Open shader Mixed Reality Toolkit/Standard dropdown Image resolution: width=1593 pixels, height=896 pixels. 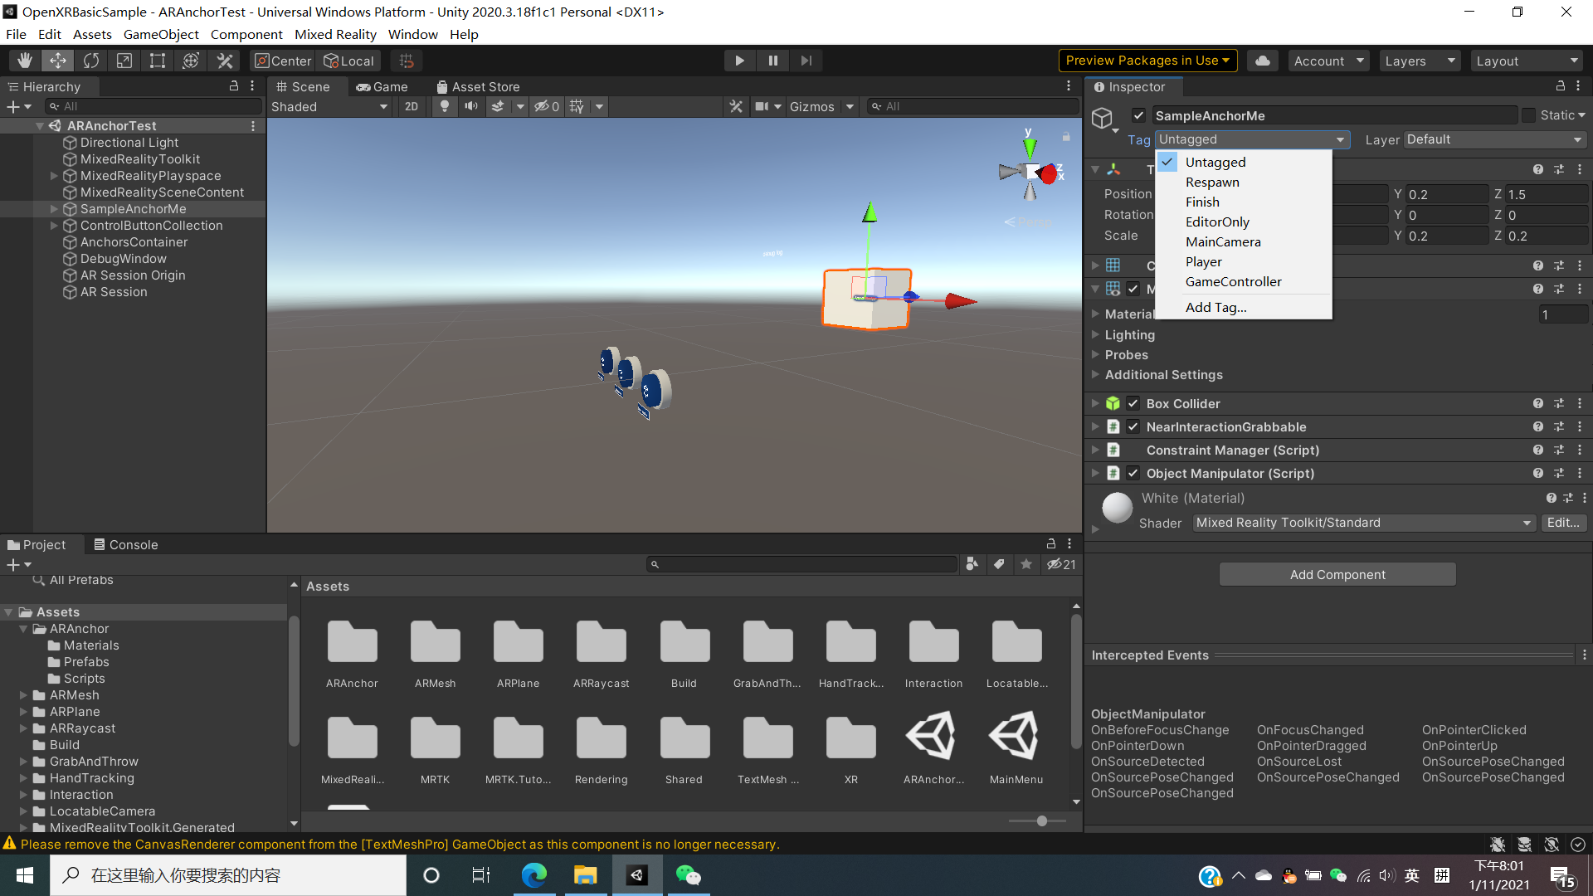pos(1363,523)
